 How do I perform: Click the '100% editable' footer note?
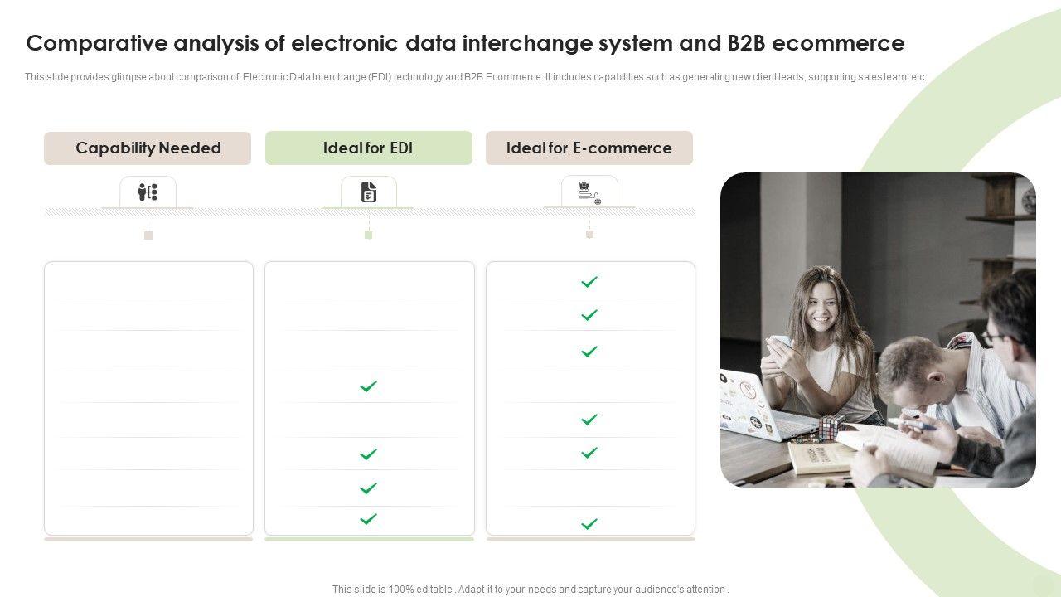click(x=530, y=590)
